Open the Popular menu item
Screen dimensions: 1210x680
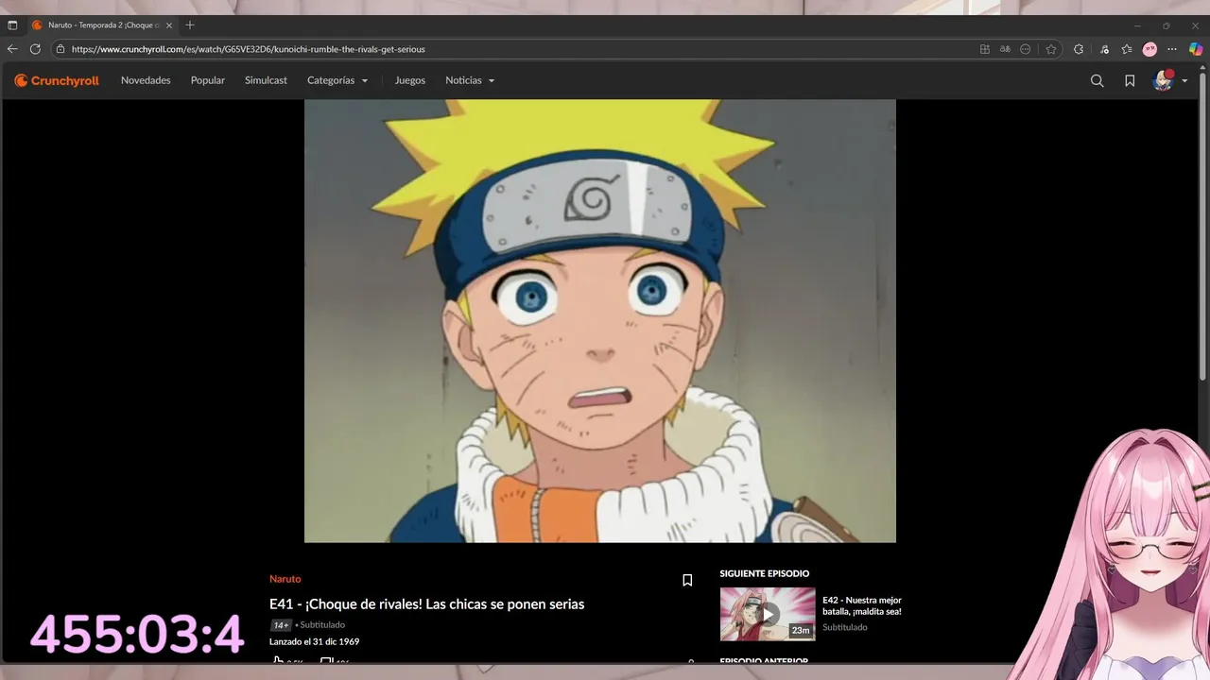tap(208, 80)
